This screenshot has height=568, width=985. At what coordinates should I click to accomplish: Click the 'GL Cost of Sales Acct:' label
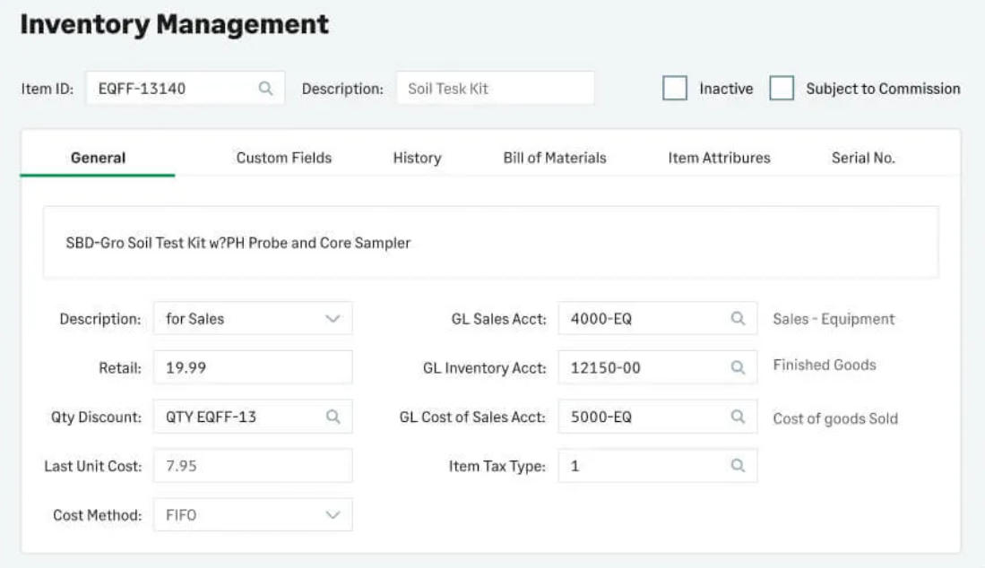pos(472,417)
